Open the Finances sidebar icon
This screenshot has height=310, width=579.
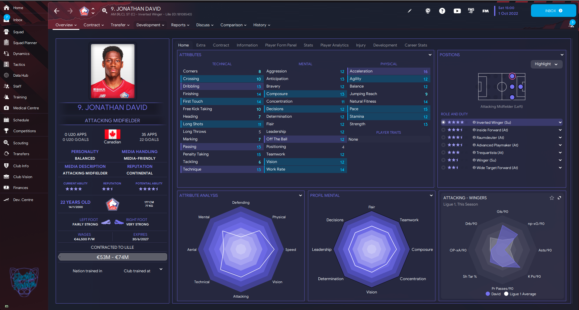(6, 187)
